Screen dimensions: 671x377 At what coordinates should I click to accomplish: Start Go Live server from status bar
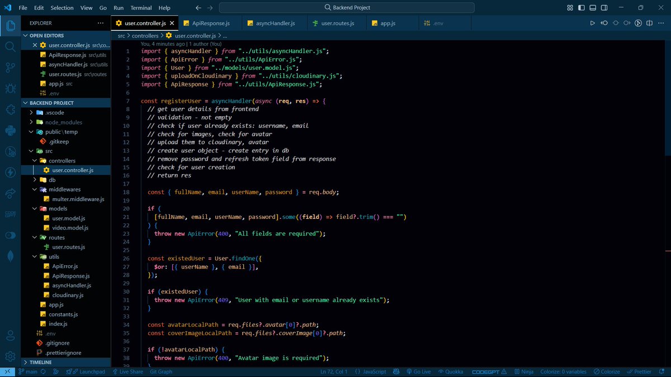(x=419, y=371)
